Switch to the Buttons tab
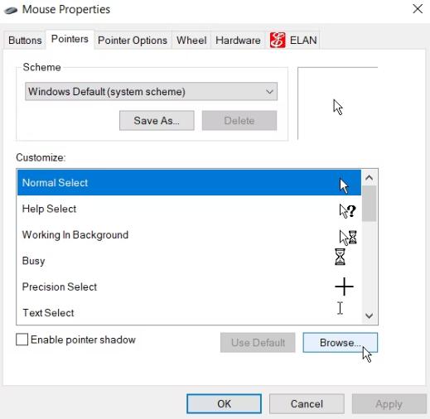 (25, 41)
